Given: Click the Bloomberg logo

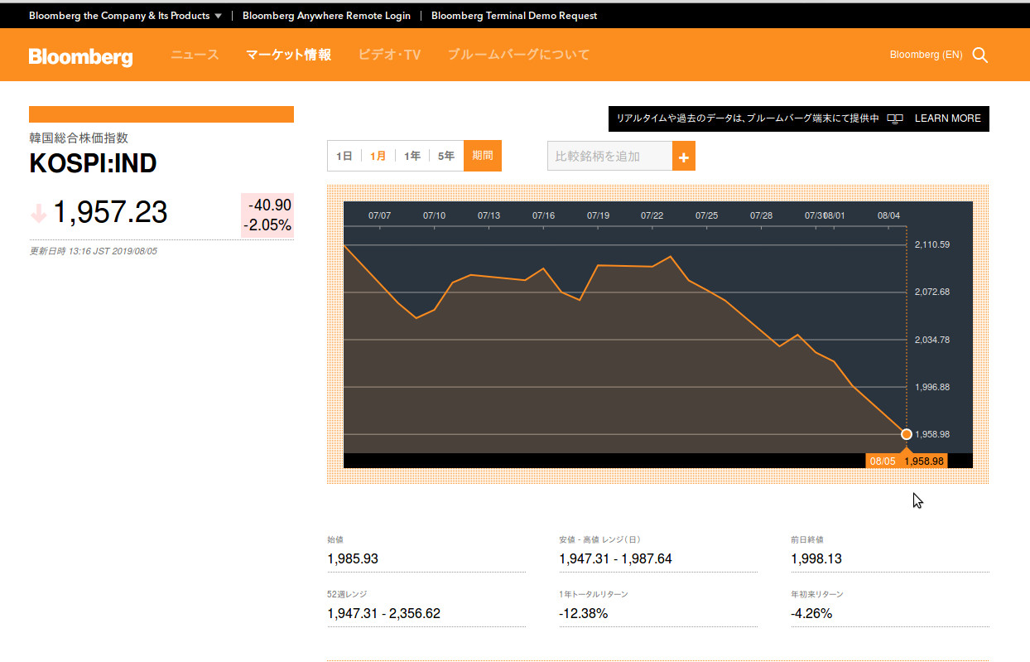Looking at the screenshot, I should tap(80, 56).
